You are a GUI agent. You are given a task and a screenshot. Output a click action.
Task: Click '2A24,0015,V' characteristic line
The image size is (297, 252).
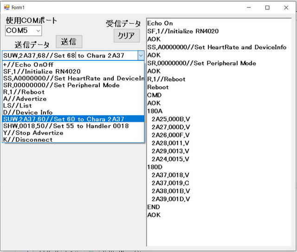tap(170, 159)
